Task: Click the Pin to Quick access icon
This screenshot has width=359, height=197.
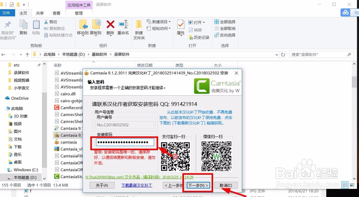Action: point(8,25)
